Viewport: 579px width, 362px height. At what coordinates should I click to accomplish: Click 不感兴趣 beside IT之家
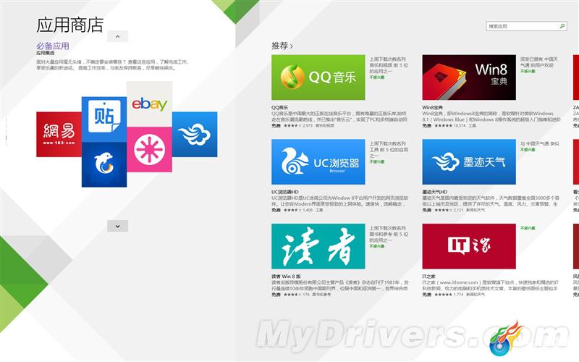coord(528,228)
